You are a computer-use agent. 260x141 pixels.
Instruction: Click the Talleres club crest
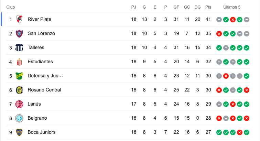(x=19, y=47)
